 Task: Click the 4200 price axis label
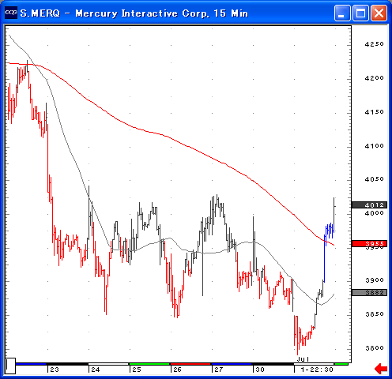point(374,78)
